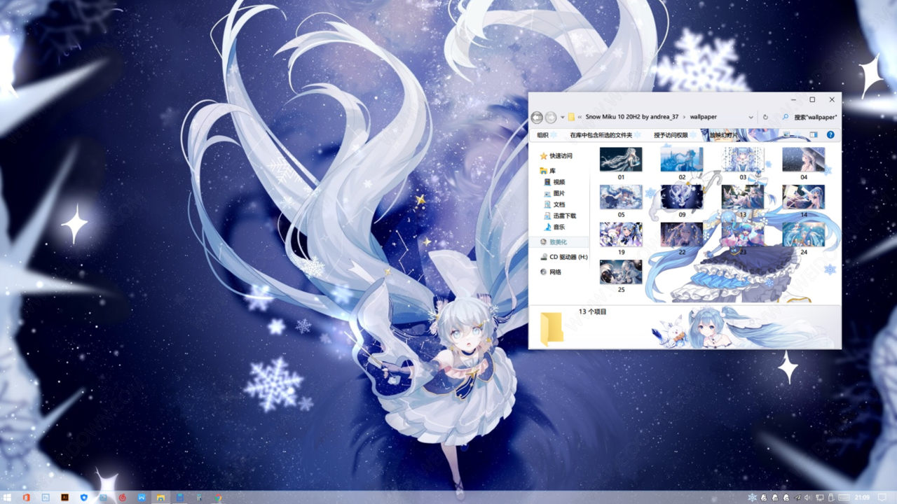Screen dimensions: 897x504
Task: Open 迅雷下载 in sidebar
Action: click(560, 216)
